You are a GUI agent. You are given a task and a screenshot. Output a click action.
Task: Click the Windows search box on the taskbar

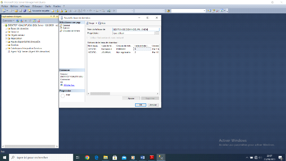(41, 157)
